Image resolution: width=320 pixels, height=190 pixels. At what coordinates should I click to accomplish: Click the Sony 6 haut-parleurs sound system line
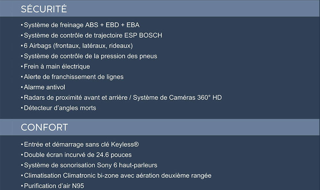pos(90,165)
